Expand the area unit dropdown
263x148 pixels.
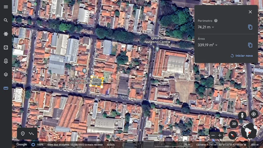coord(216,45)
